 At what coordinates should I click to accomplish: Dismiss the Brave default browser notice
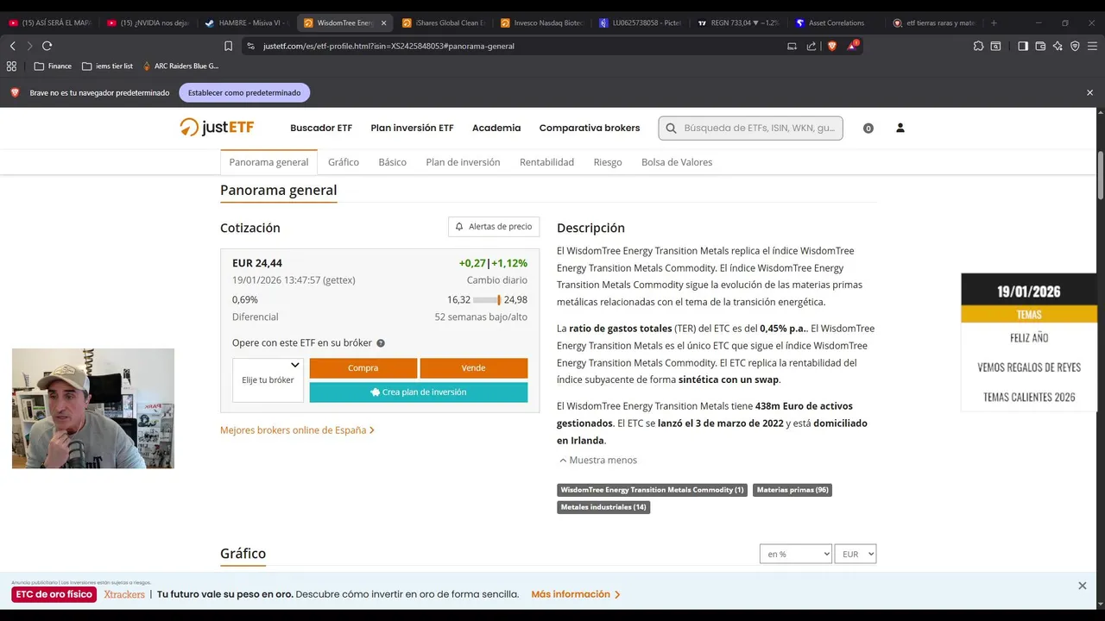pos(1089,92)
